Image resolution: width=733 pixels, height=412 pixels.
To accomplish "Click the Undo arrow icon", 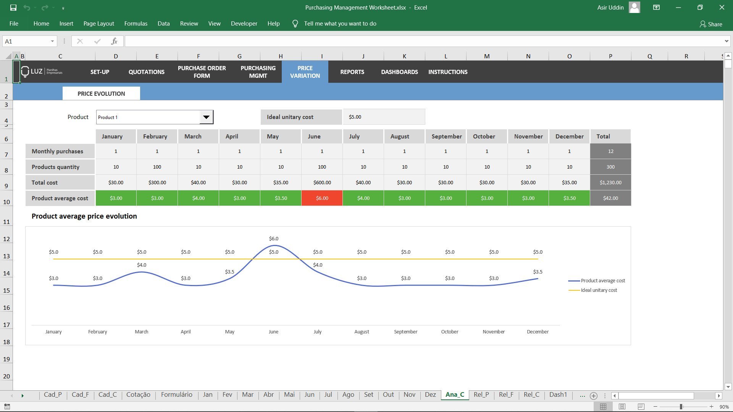I will click(x=26, y=7).
